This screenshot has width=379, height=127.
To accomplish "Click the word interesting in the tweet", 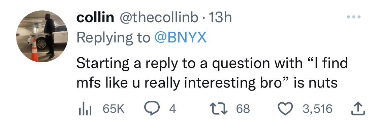I will coord(220,84).
